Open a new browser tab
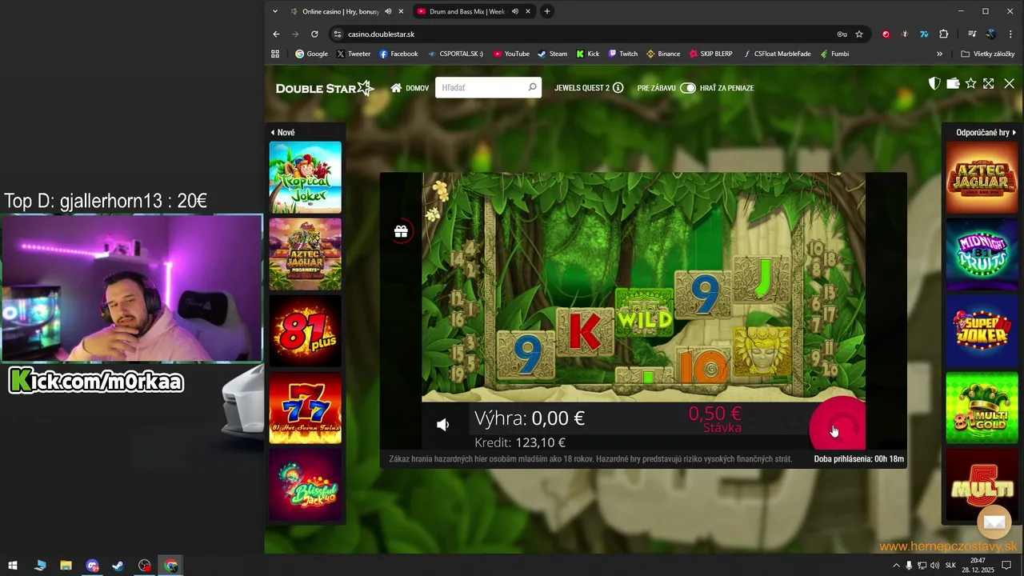Screen dimensions: 1024x576 [547, 11]
